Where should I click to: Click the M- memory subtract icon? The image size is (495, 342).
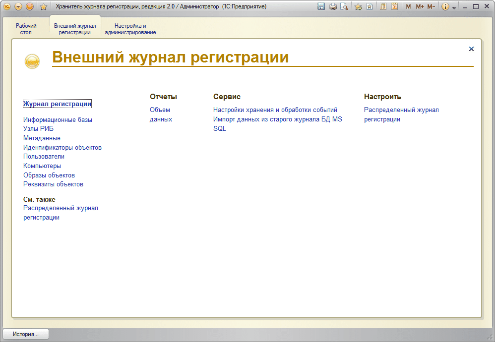click(x=431, y=6)
